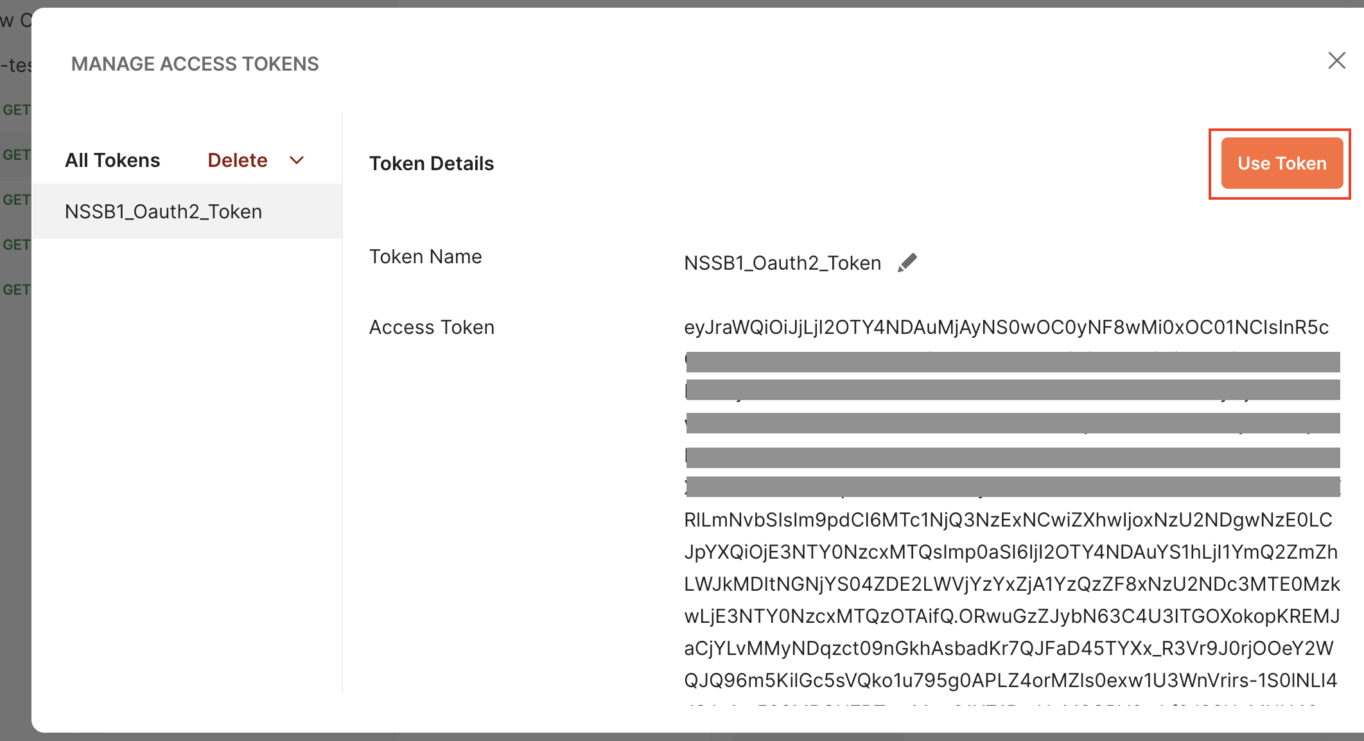Click the Token Details heading

click(x=432, y=163)
